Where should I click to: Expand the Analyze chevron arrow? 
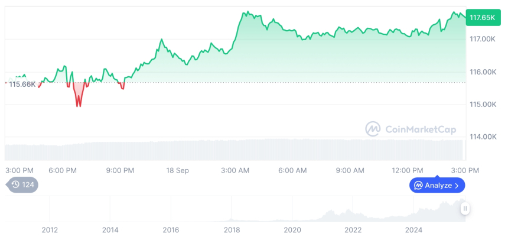coord(457,186)
